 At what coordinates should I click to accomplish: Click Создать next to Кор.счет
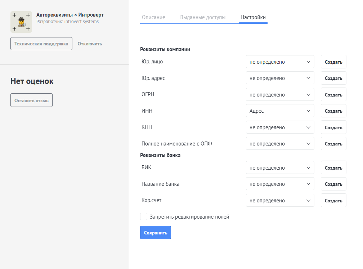333,200
